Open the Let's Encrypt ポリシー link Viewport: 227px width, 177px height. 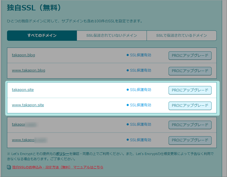[x=62, y=154]
